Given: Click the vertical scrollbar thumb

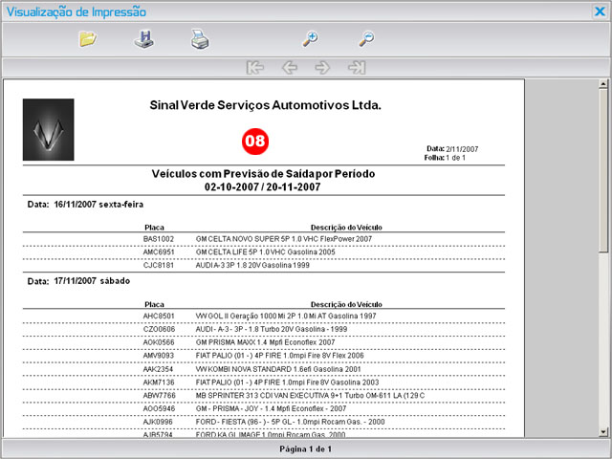Looking at the screenshot, I should tap(603, 170).
